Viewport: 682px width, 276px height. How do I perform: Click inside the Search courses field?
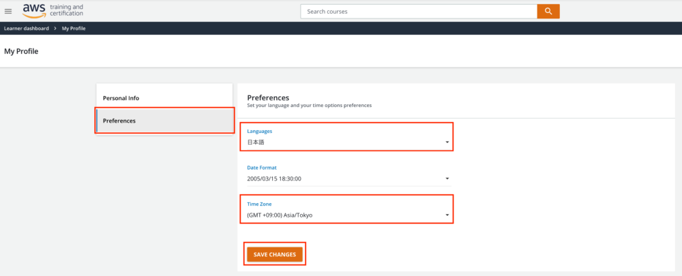[419, 12]
